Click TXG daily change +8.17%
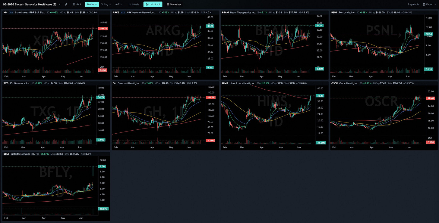Screen dimensions: 439x223 tap(38, 83)
